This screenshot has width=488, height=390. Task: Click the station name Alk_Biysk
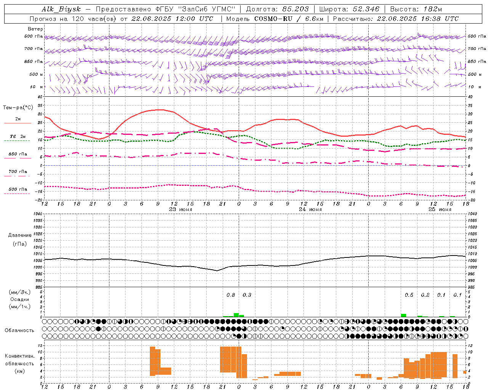tap(61, 10)
